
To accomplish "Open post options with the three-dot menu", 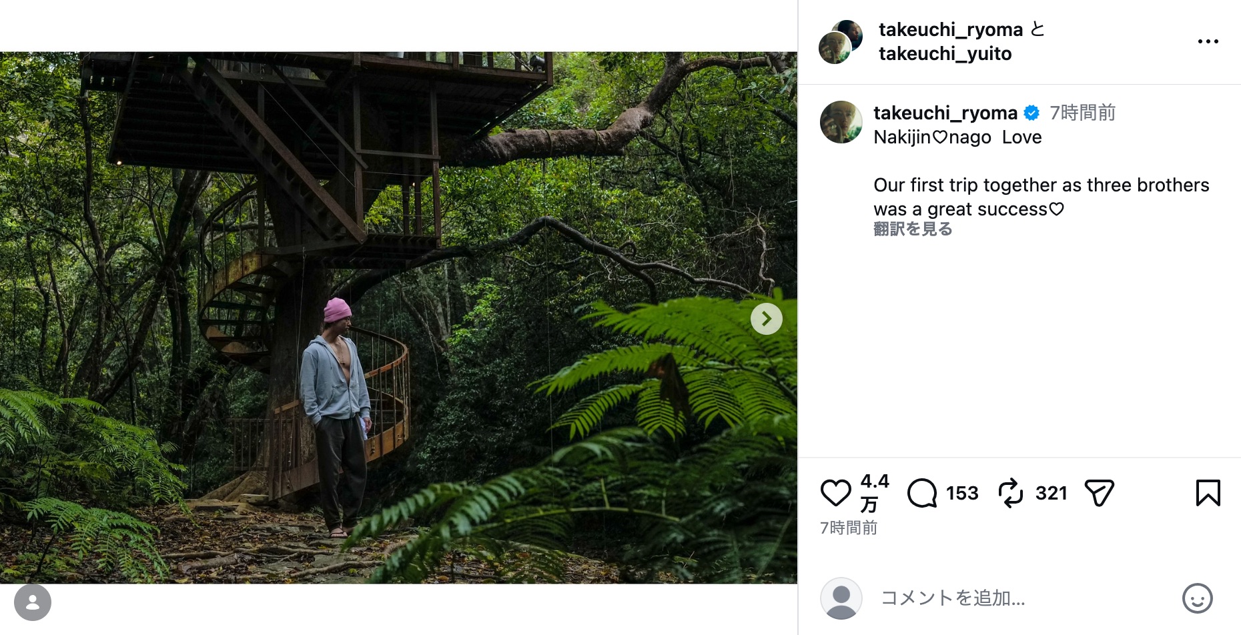I will [x=1208, y=40].
